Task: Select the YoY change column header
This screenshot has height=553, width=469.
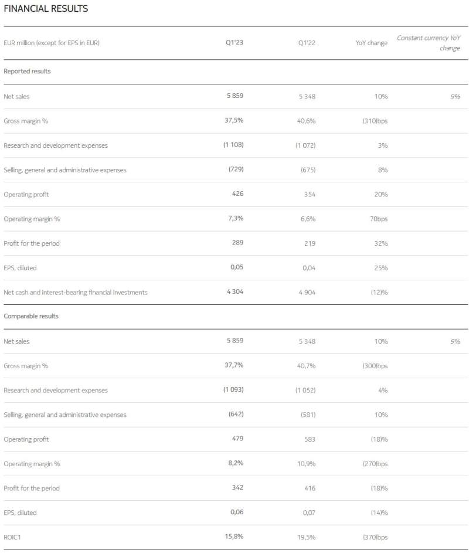Action: (371, 43)
